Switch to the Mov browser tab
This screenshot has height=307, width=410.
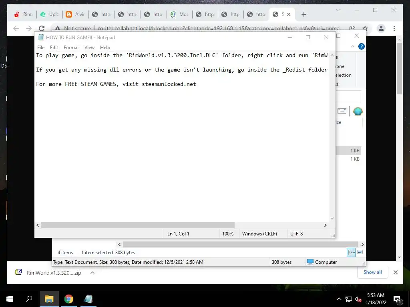coord(179,14)
